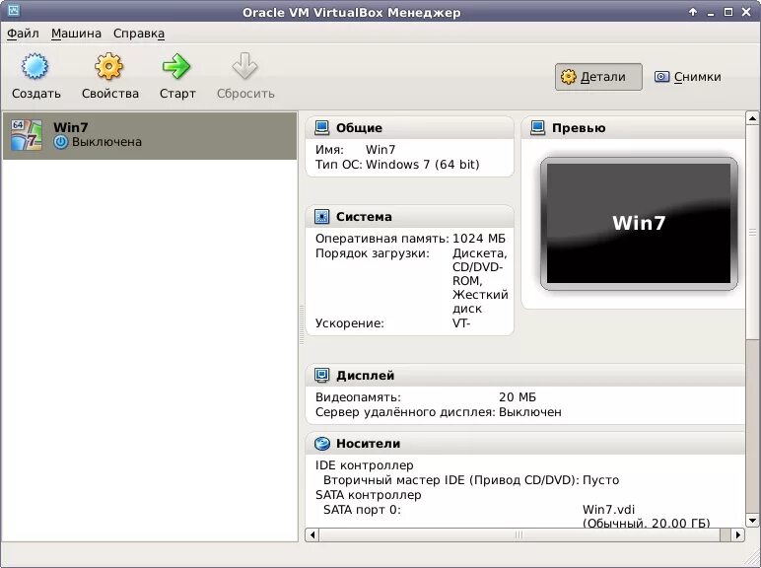The image size is (761, 568).
Task: Click the power state icon next to Выключена
Action: [x=61, y=142]
